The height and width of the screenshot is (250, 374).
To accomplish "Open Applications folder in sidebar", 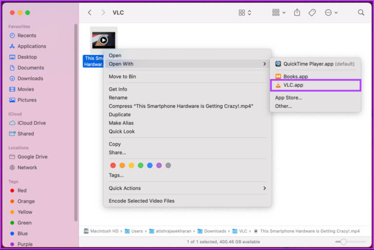I will point(32,46).
